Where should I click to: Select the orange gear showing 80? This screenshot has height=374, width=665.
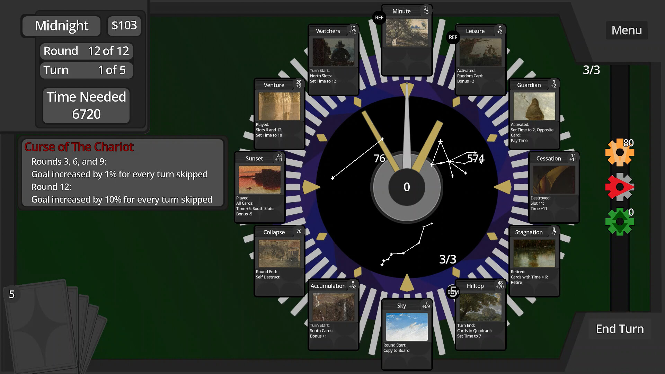click(x=620, y=152)
